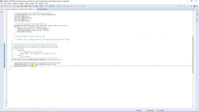The image size is (199, 112).
Task: Open the monitor-shaped view icon in right trim
Action: point(197,15)
